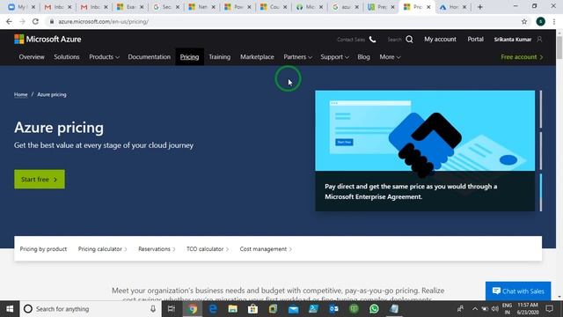Click the Contact Sales phone icon
563x317 pixels.
(373, 40)
